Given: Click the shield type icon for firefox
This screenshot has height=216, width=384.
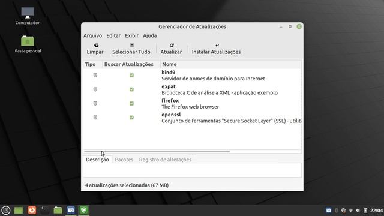Looking at the screenshot, I should (x=95, y=103).
